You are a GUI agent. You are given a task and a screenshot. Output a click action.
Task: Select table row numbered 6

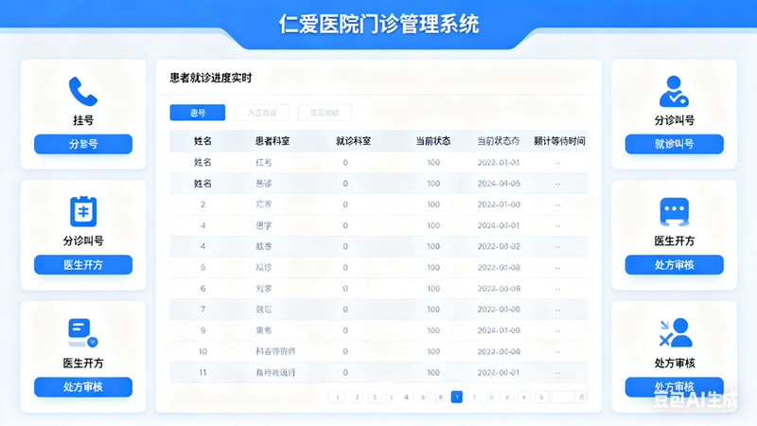(x=378, y=289)
